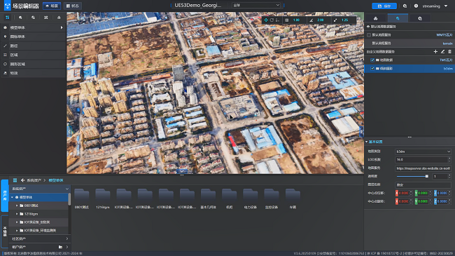Toggle list view icon left of breadcrumb back arrow
Screen dimensions: 455x256
point(15,180)
